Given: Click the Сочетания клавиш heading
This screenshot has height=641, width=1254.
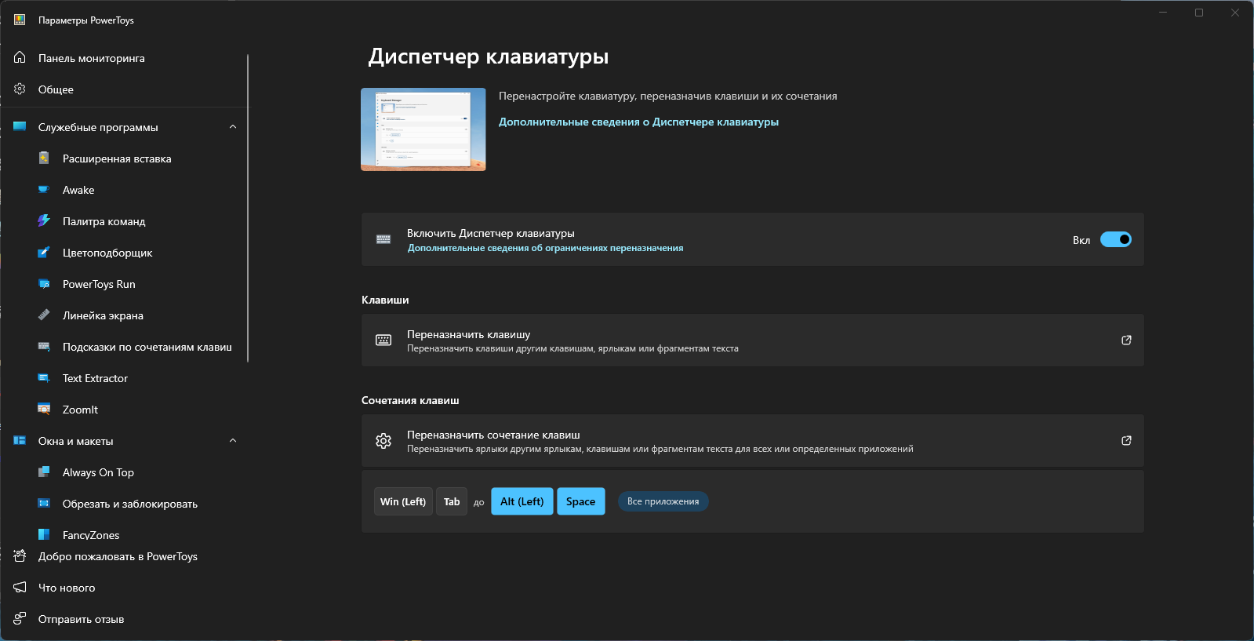Looking at the screenshot, I should tap(410, 400).
